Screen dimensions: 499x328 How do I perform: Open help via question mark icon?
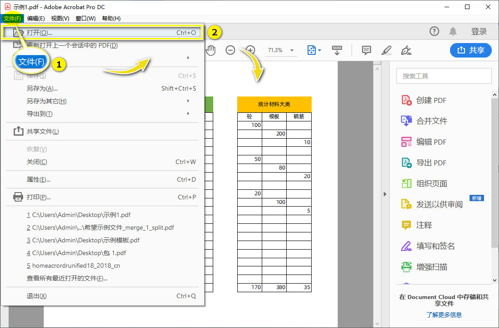[x=434, y=31]
